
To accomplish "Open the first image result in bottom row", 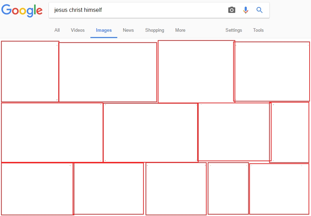I will click(x=37, y=189).
